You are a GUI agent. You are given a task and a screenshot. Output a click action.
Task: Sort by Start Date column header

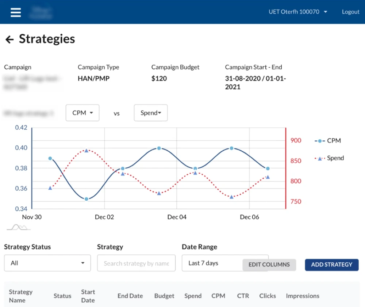[88, 296]
